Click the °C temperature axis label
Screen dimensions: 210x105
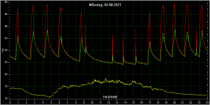click(x=3, y=50)
